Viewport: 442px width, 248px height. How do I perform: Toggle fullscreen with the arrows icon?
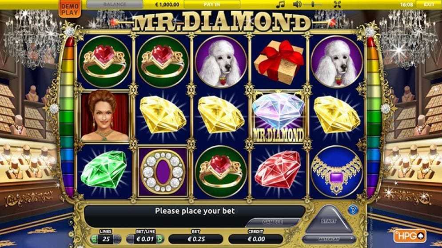(x=337, y=4)
